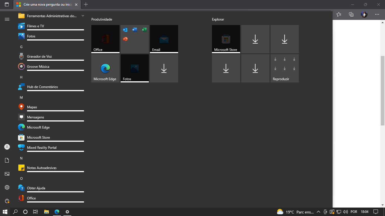
Task: Open the Fotos tile
Action: pyautogui.click(x=135, y=68)
